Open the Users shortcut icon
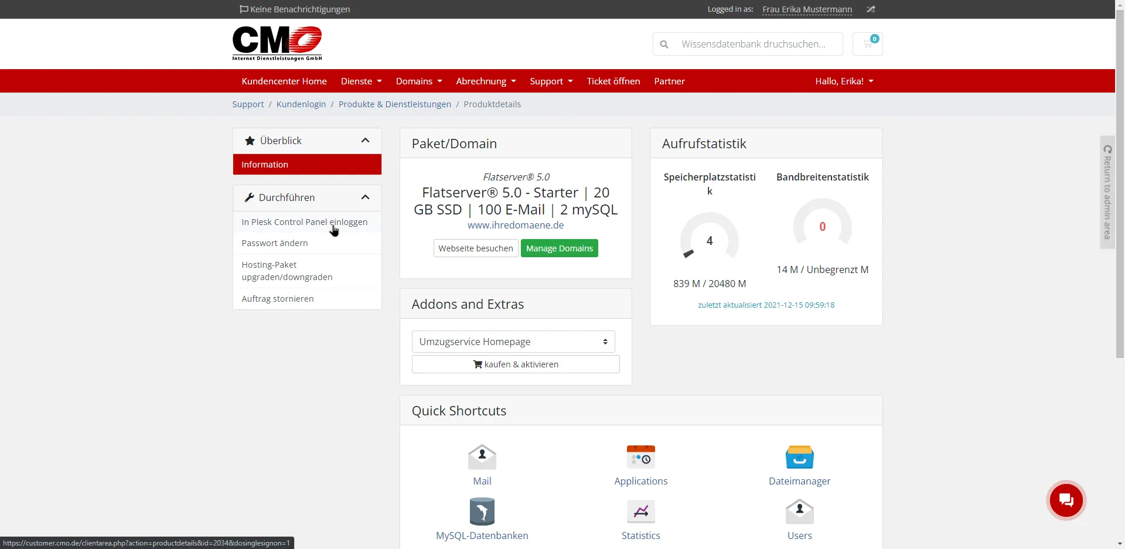The image size is (1125, 549). 800,512
